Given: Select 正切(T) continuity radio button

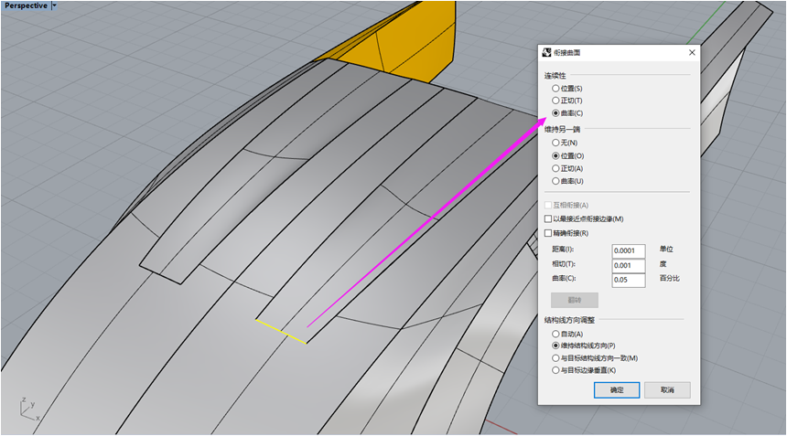Looking at the screenshot, I should (555, 100).
